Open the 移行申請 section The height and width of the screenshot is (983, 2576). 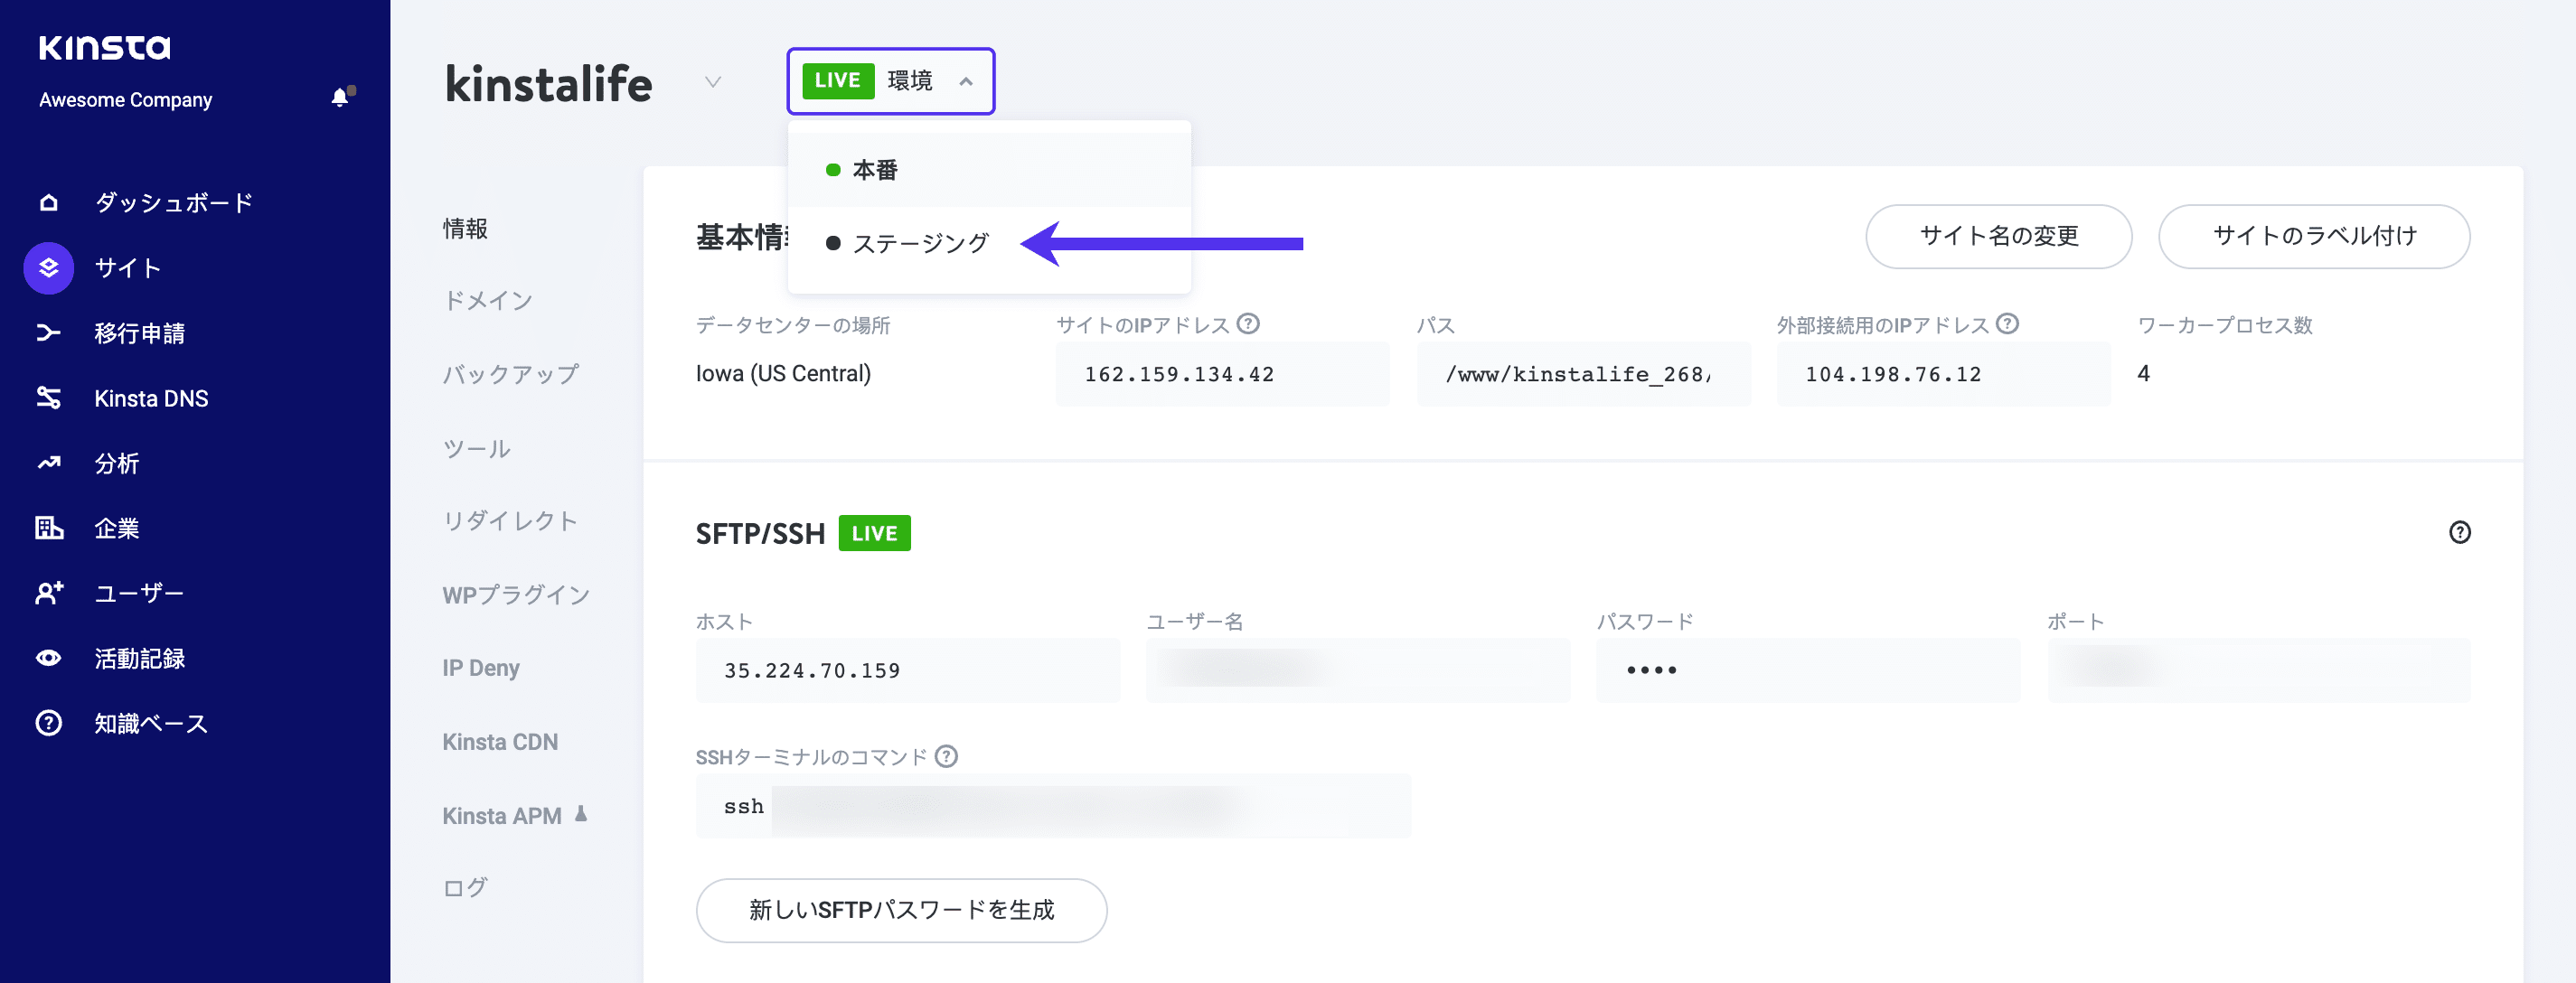coord(139,332)
